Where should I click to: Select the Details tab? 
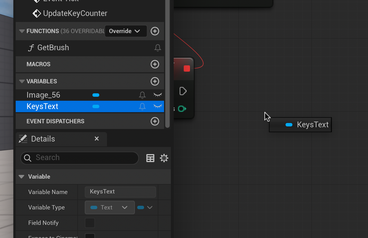coord(43,139)
